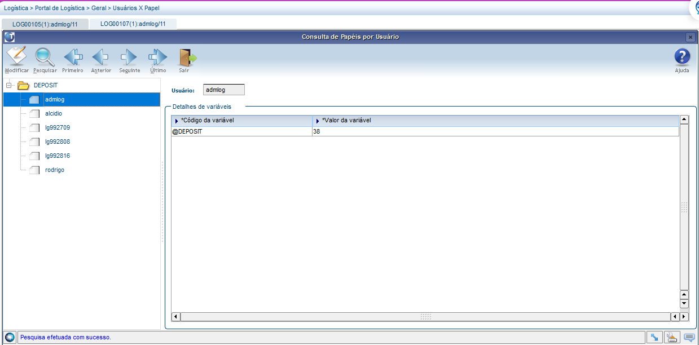
Task: Click Portal de Logística breadcrumb
Action: coord(60,8)
